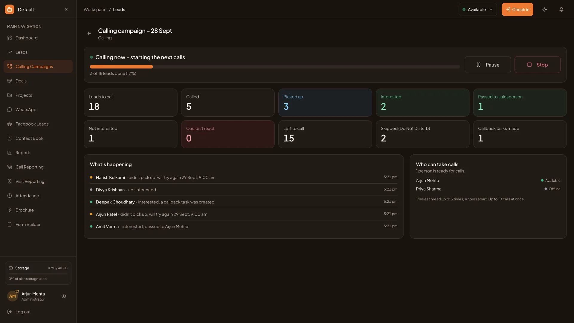Click the Deals handshake icon
574x323 pixels.
10,81
